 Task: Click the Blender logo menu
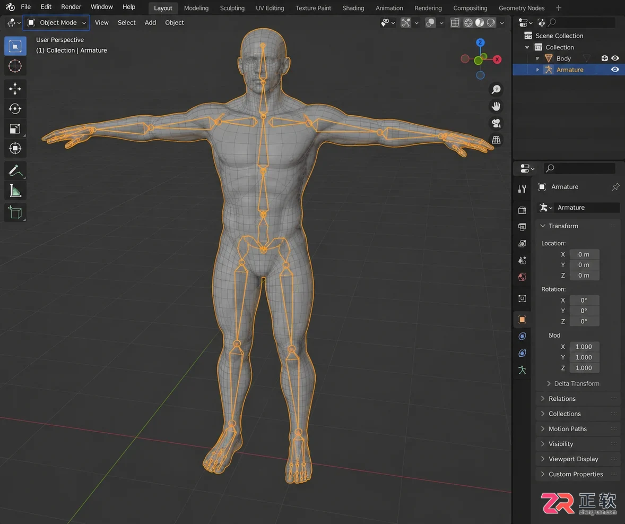click(11, 7)
